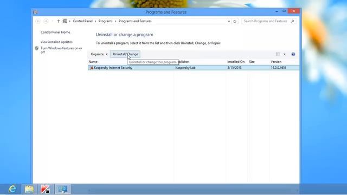Refresh the Programs and Features list
This screenshot has height=195, width=347.
[x=235, y=21]
